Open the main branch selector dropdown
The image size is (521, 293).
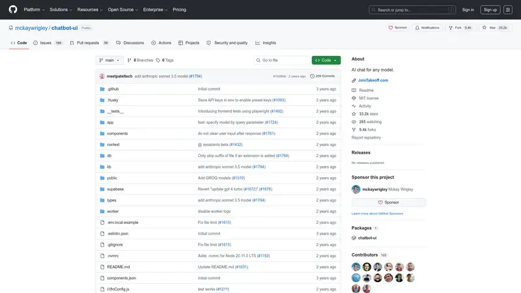tap(109, 60)
